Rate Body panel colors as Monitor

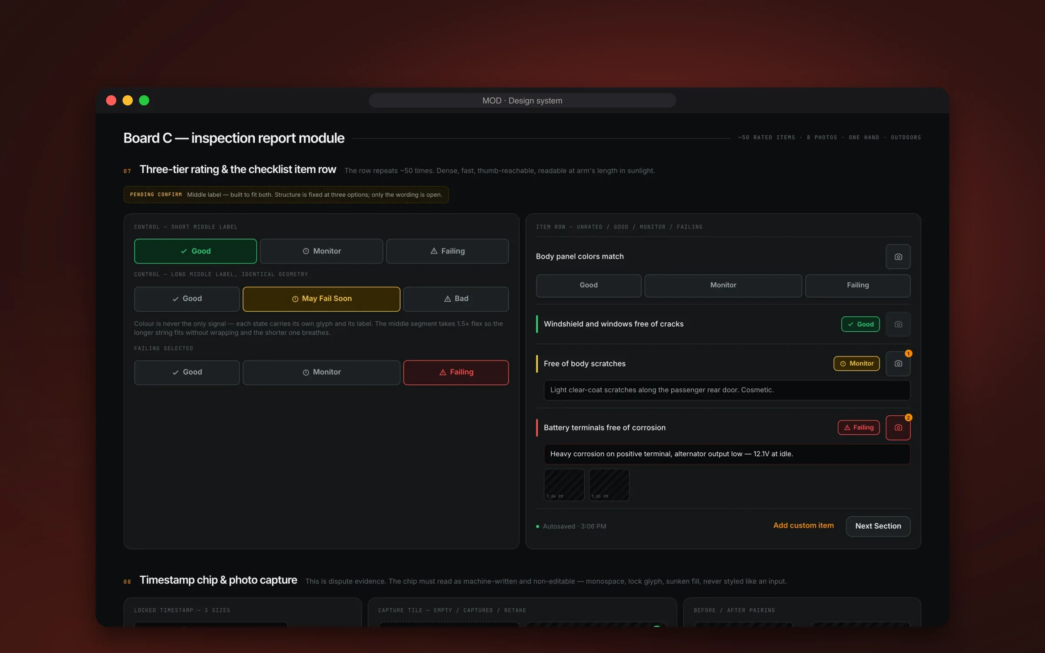point(723,286)
